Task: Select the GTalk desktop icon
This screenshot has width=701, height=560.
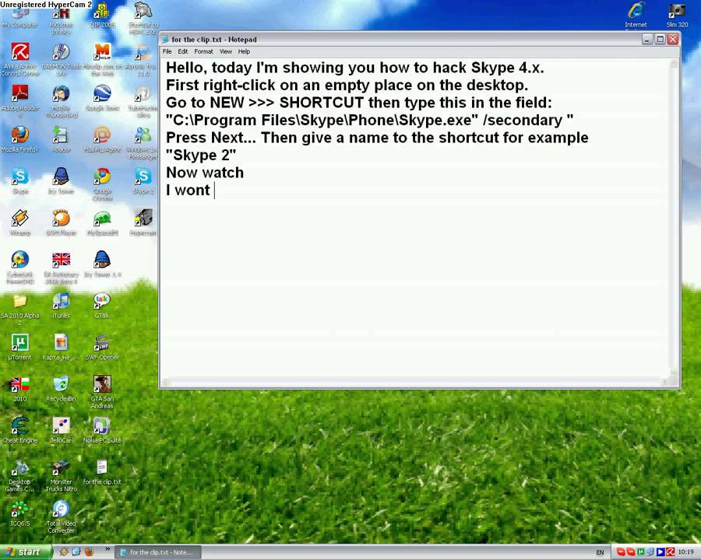Action: [102, 306]
